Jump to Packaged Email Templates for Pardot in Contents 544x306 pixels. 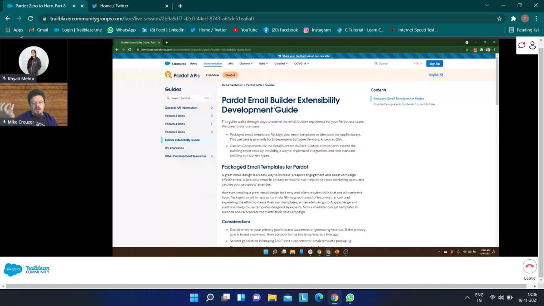pos(398,98)
